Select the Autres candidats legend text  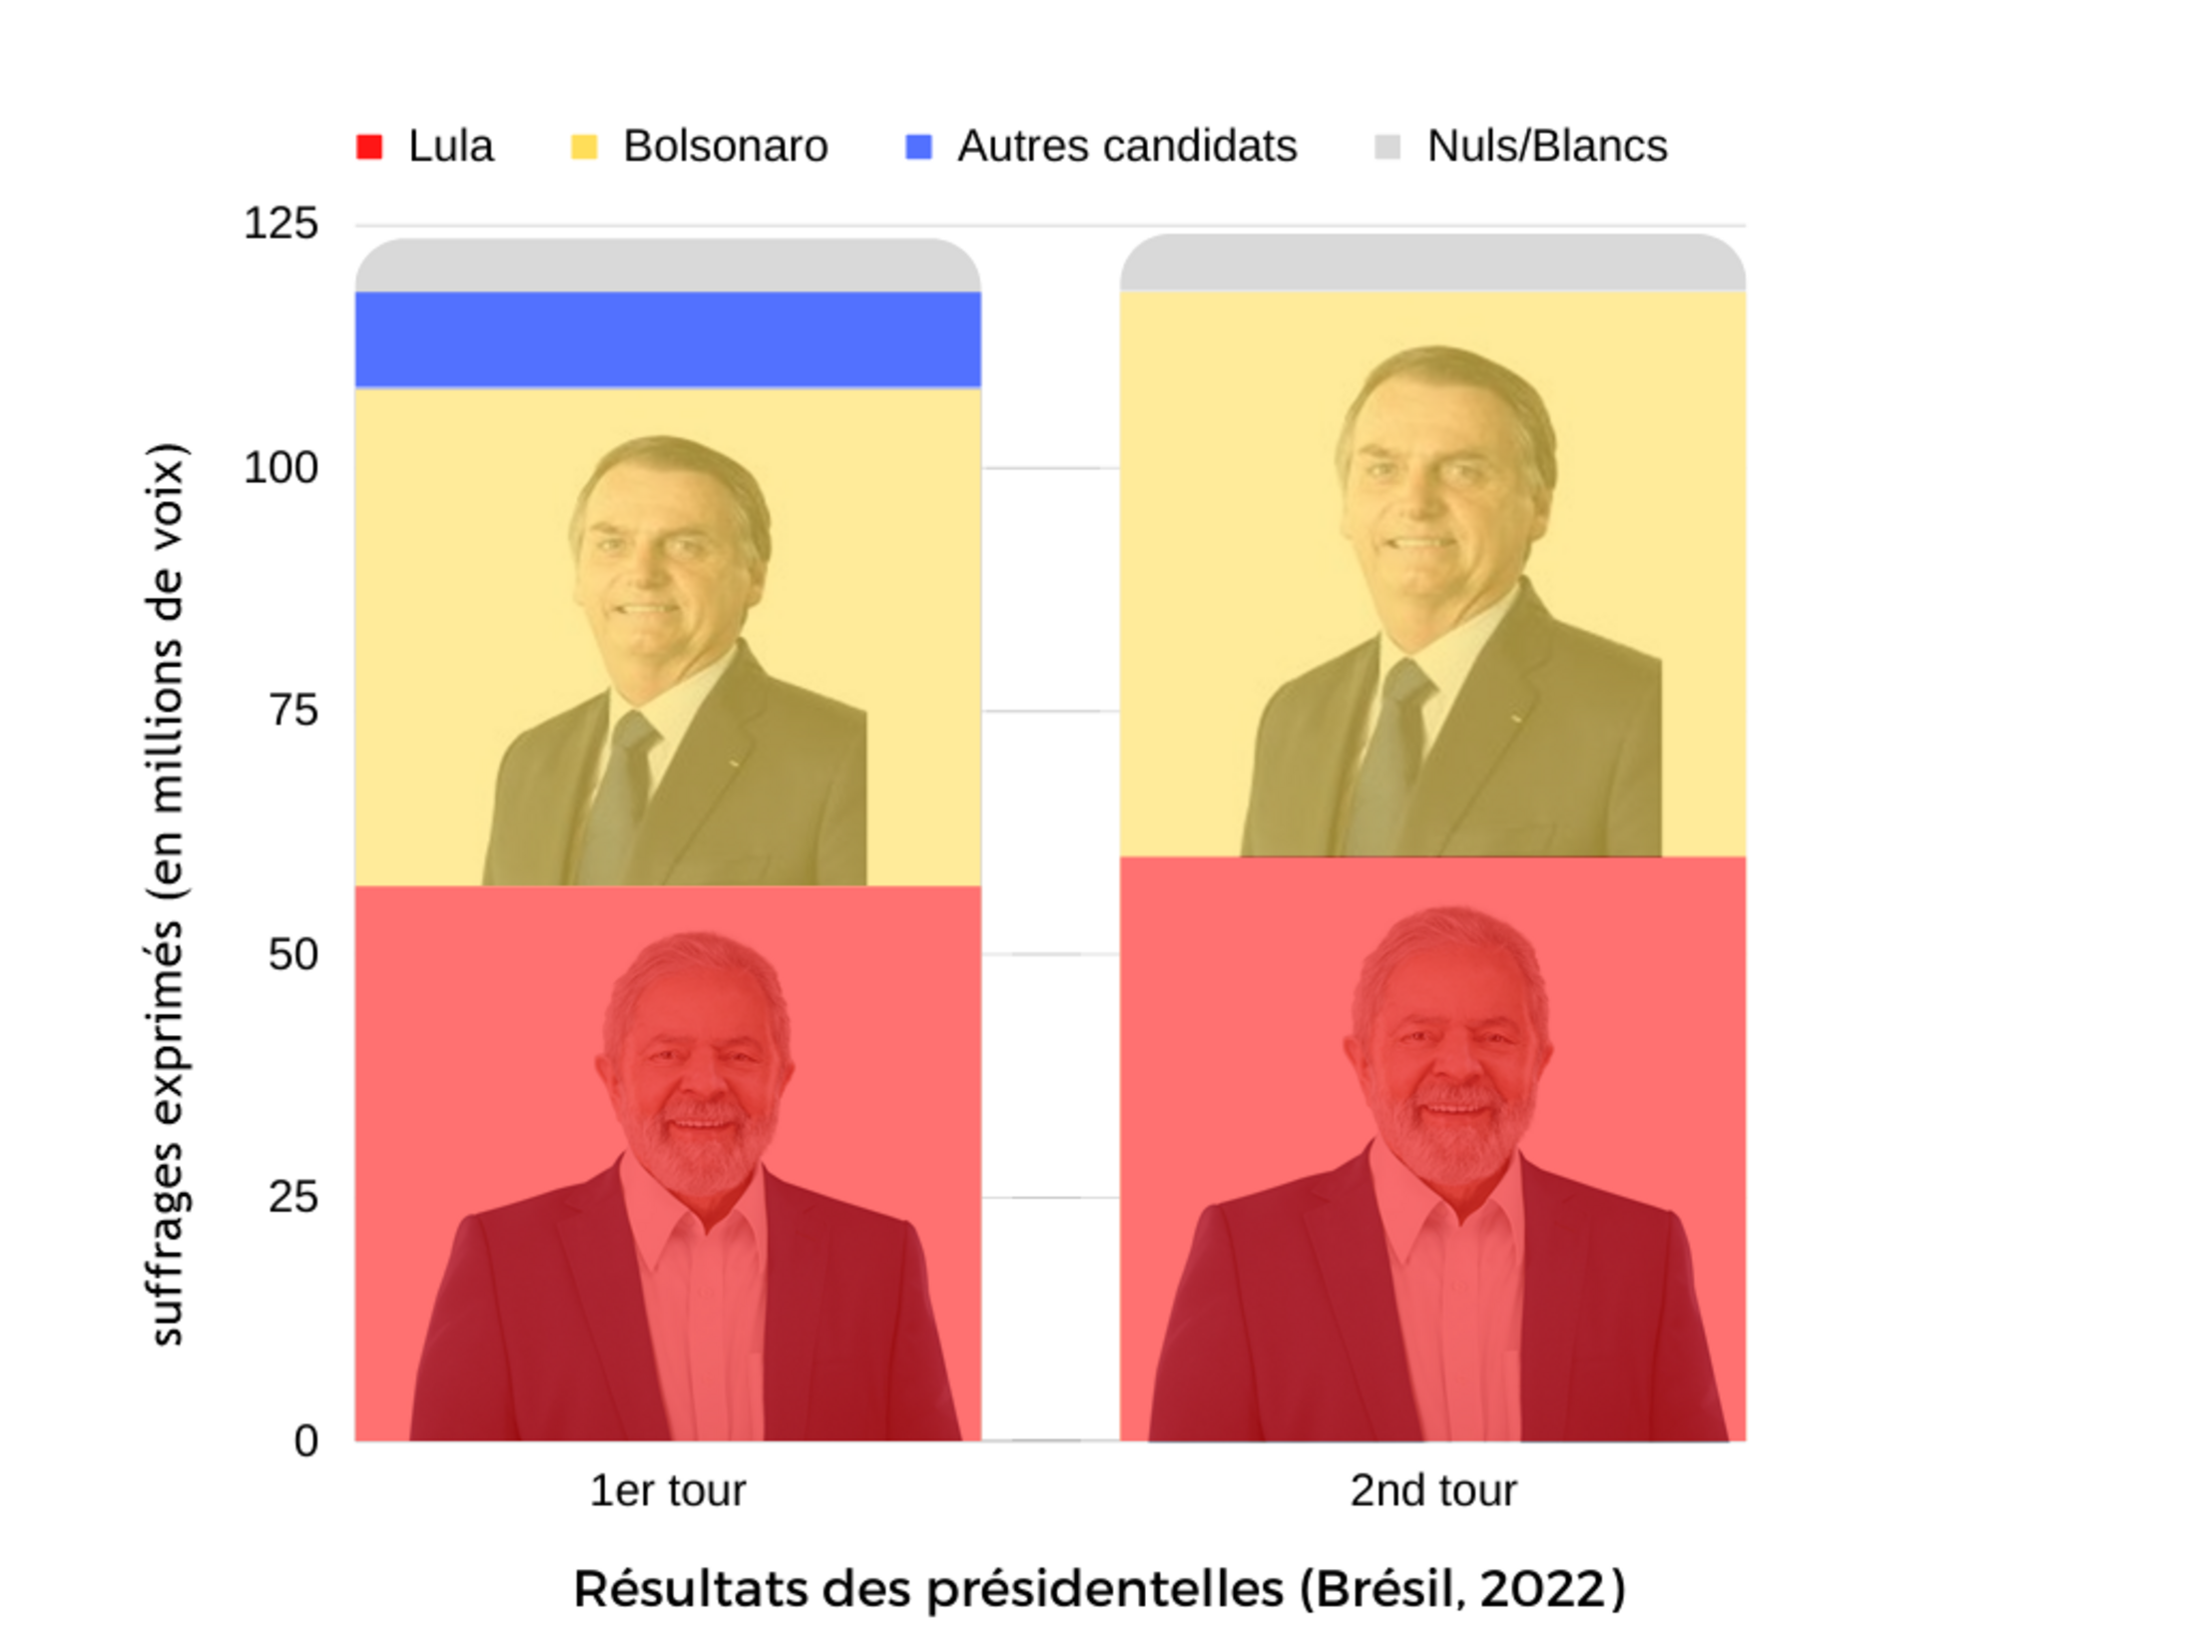pyautogui.click(x=1128, y=146)
